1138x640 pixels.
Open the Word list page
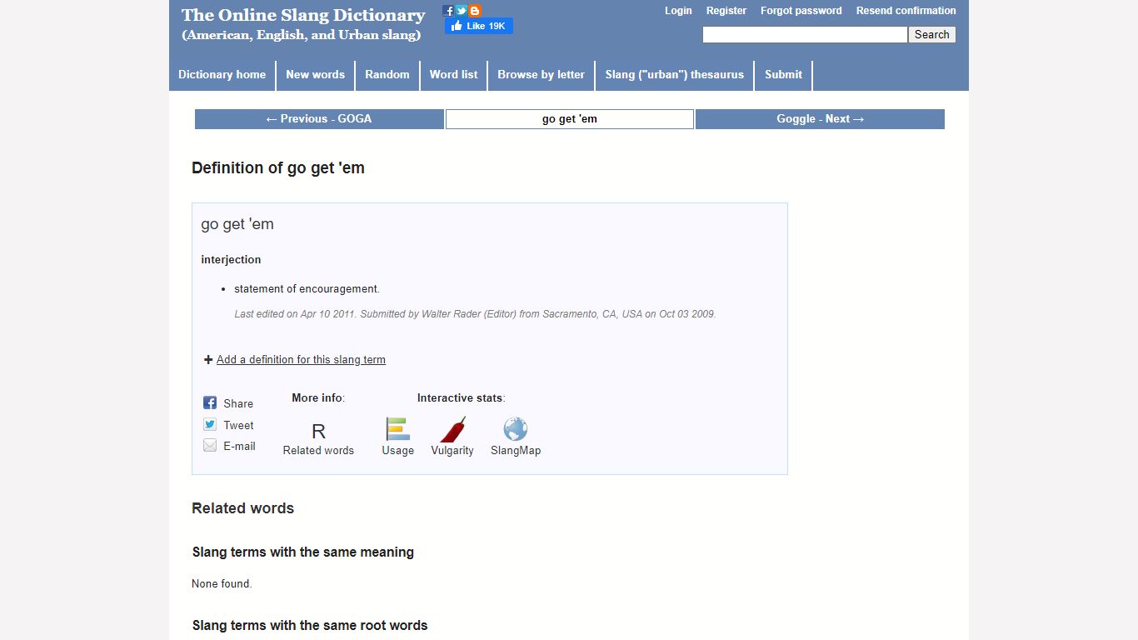pos(454,74)
